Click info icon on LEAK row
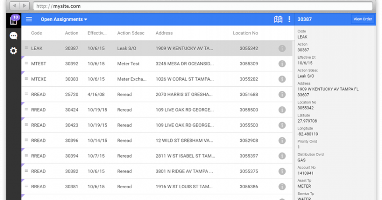 tap(282, 49)
